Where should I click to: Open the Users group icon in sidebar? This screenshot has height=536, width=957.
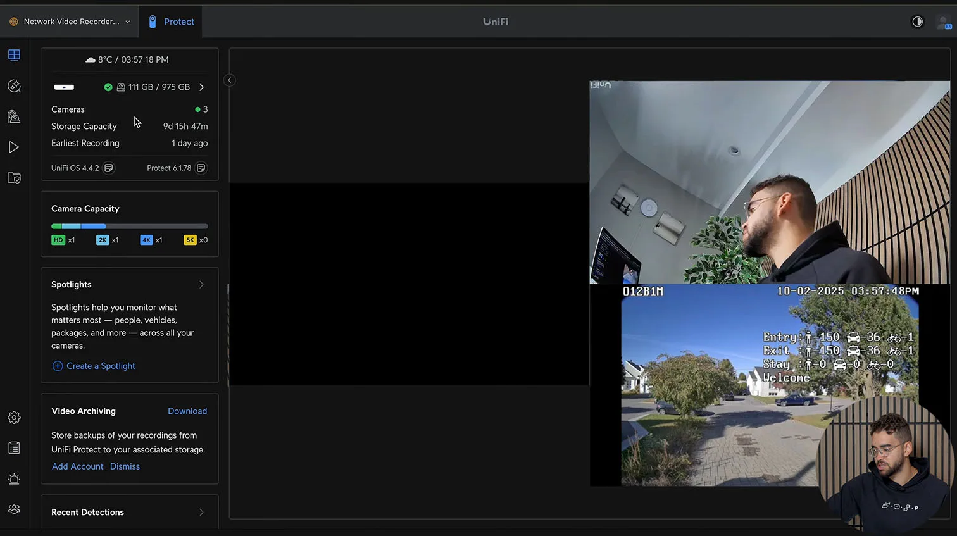14,509
